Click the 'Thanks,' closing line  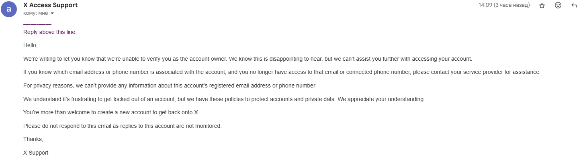point(33,139)
